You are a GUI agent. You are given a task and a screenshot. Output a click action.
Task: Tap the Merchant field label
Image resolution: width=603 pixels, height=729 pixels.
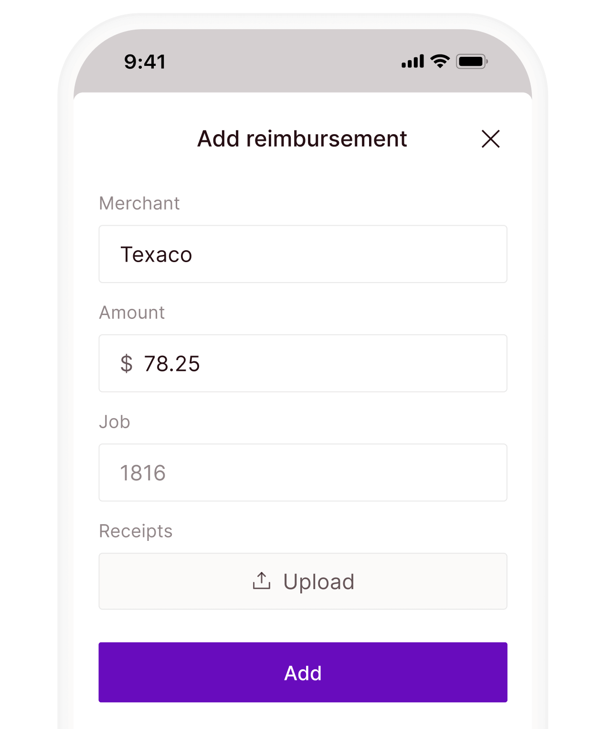tap(139, 203)
